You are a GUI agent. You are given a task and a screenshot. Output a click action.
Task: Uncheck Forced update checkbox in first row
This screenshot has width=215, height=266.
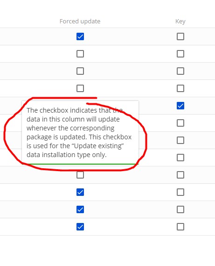click(80, 36)
